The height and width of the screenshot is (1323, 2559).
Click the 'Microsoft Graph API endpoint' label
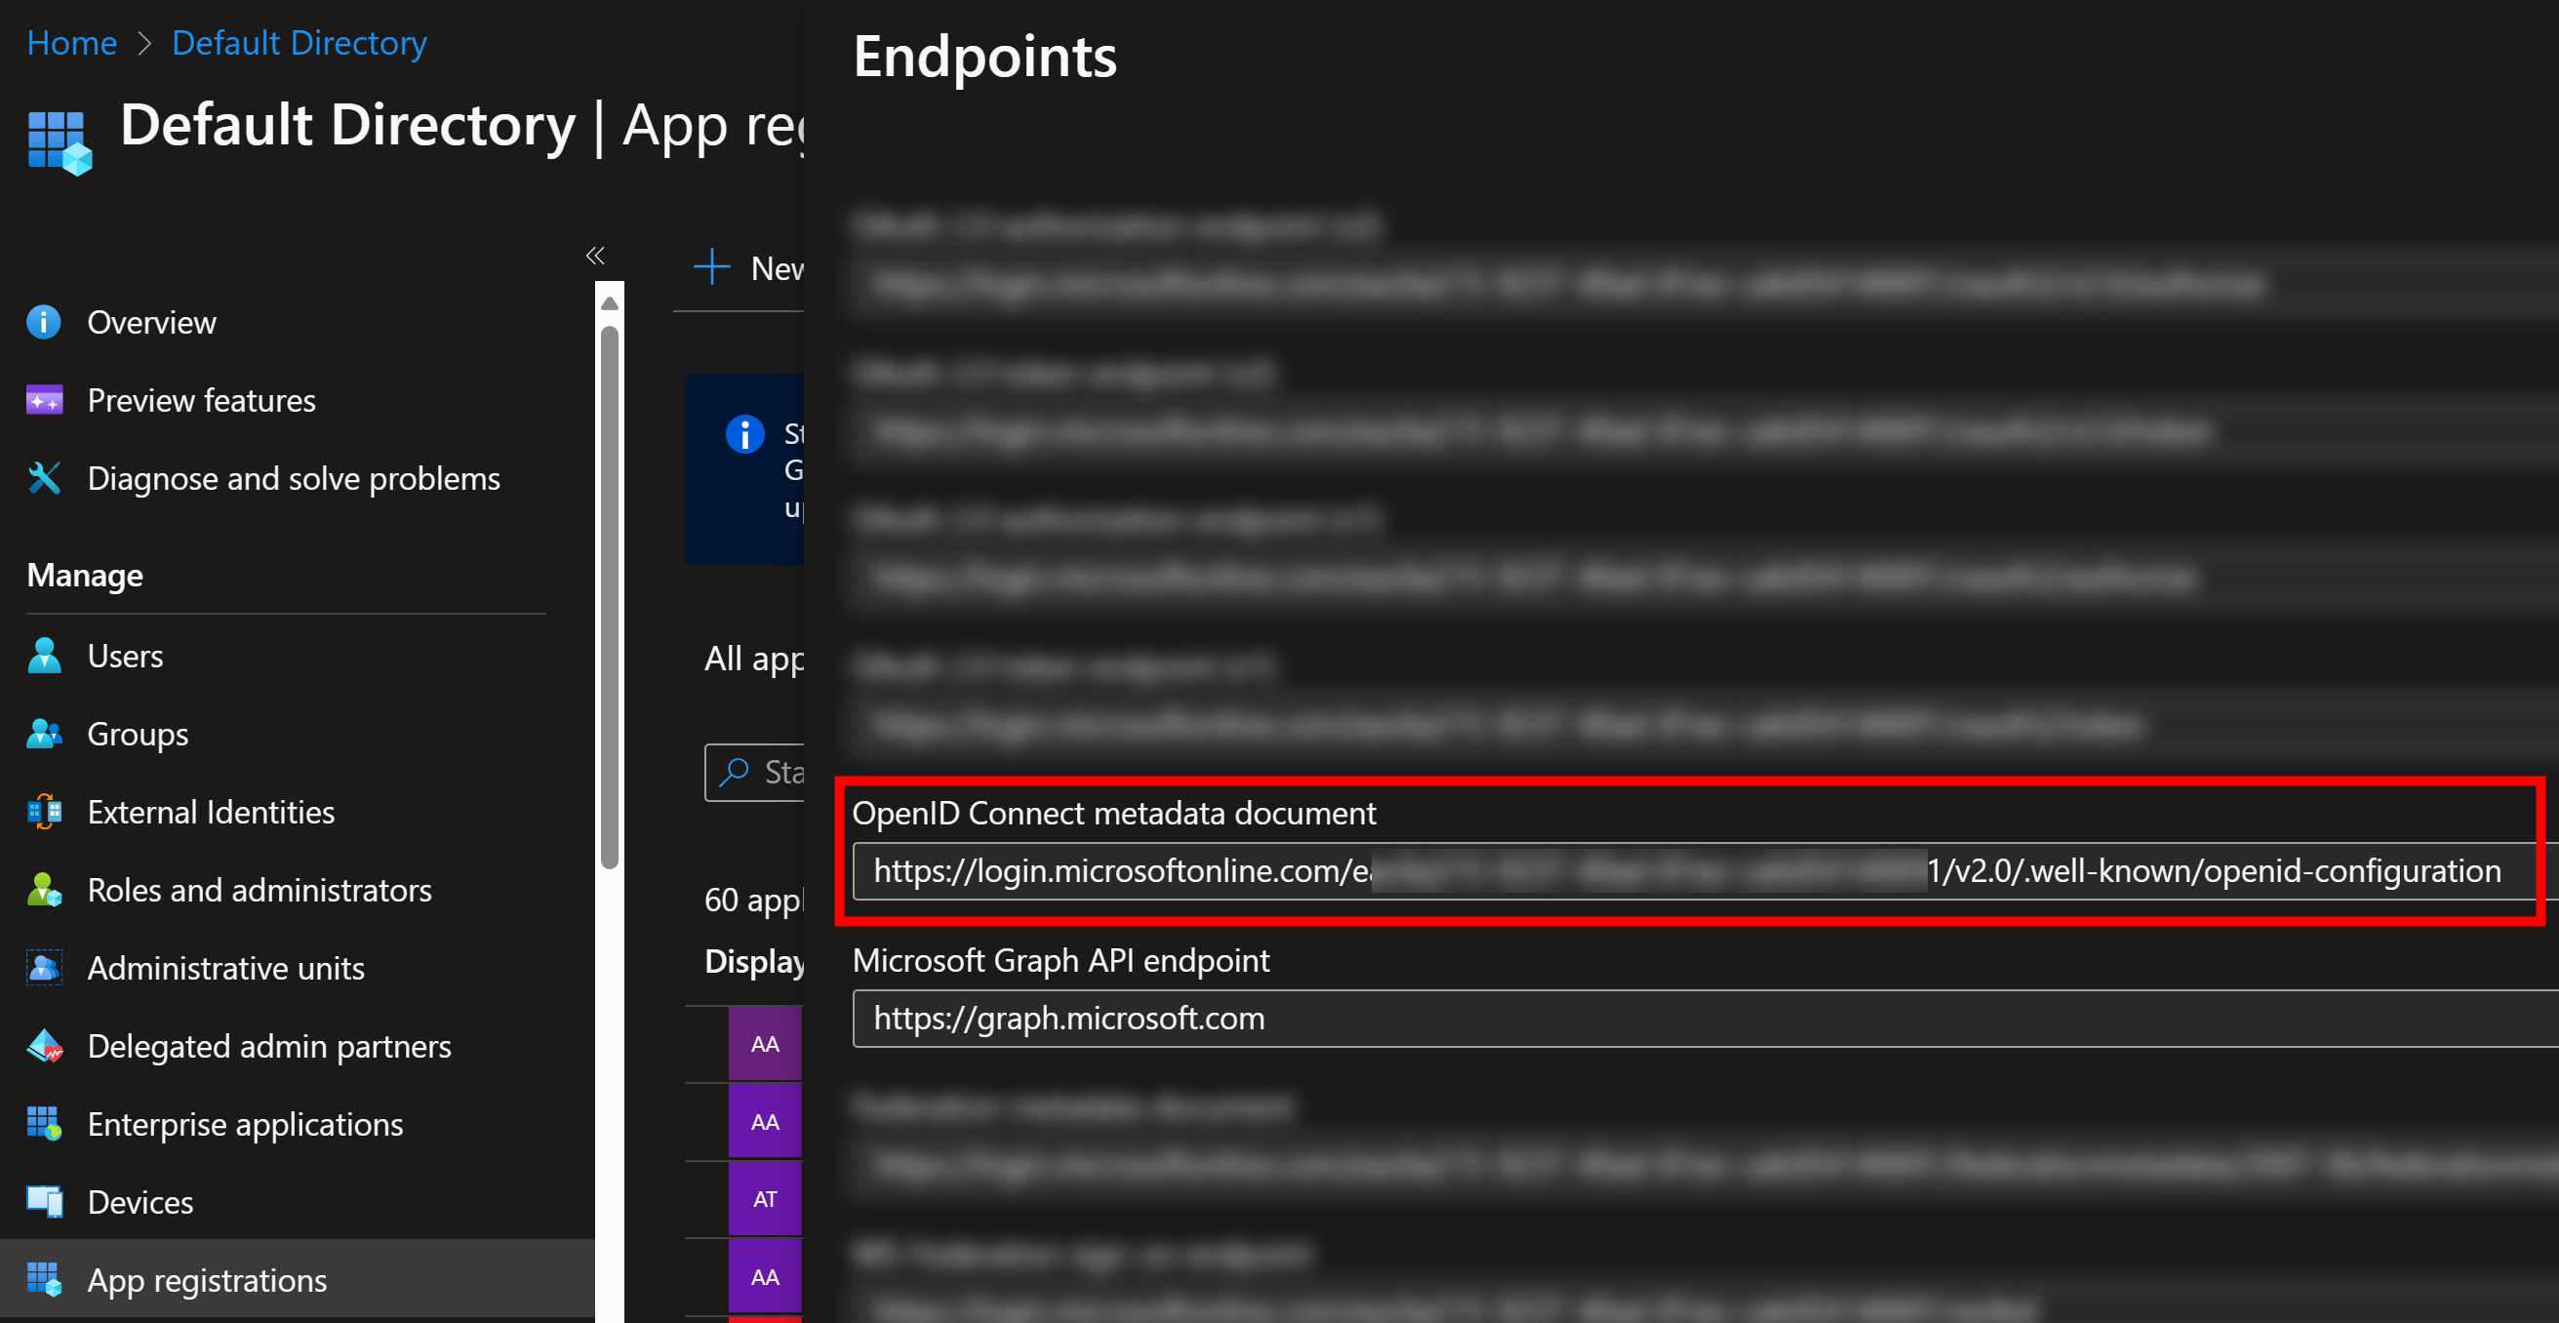tap(1060, 960)
